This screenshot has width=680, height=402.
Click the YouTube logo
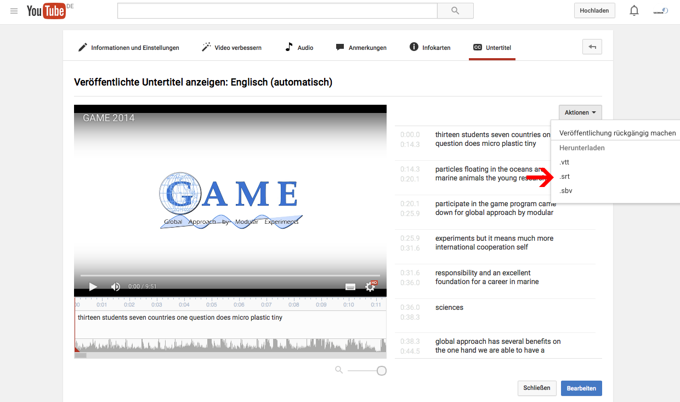coord(46,10)
